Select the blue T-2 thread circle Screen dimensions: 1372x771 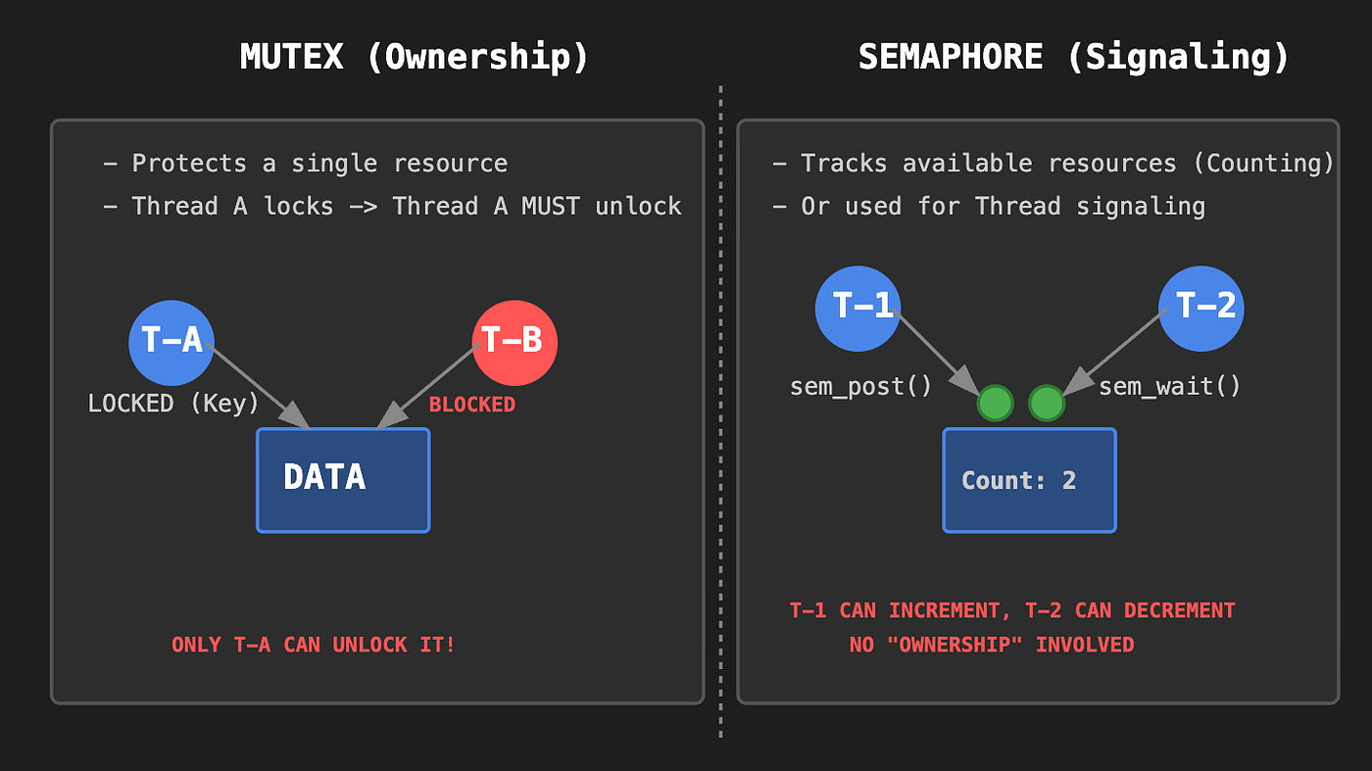(1201, 309)
